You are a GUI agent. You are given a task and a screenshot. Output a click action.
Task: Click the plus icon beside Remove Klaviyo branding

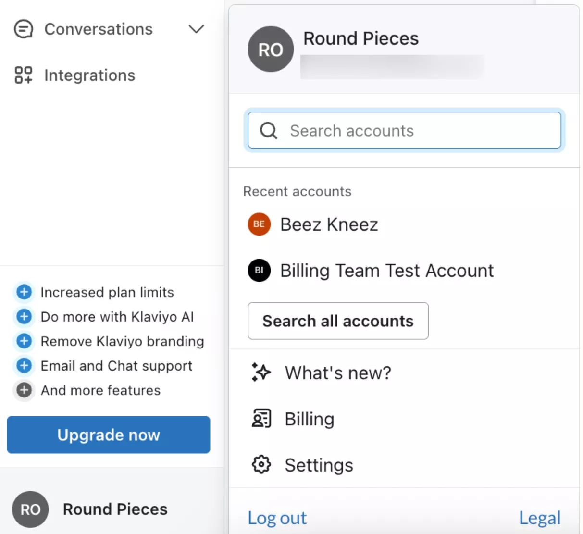24,341
